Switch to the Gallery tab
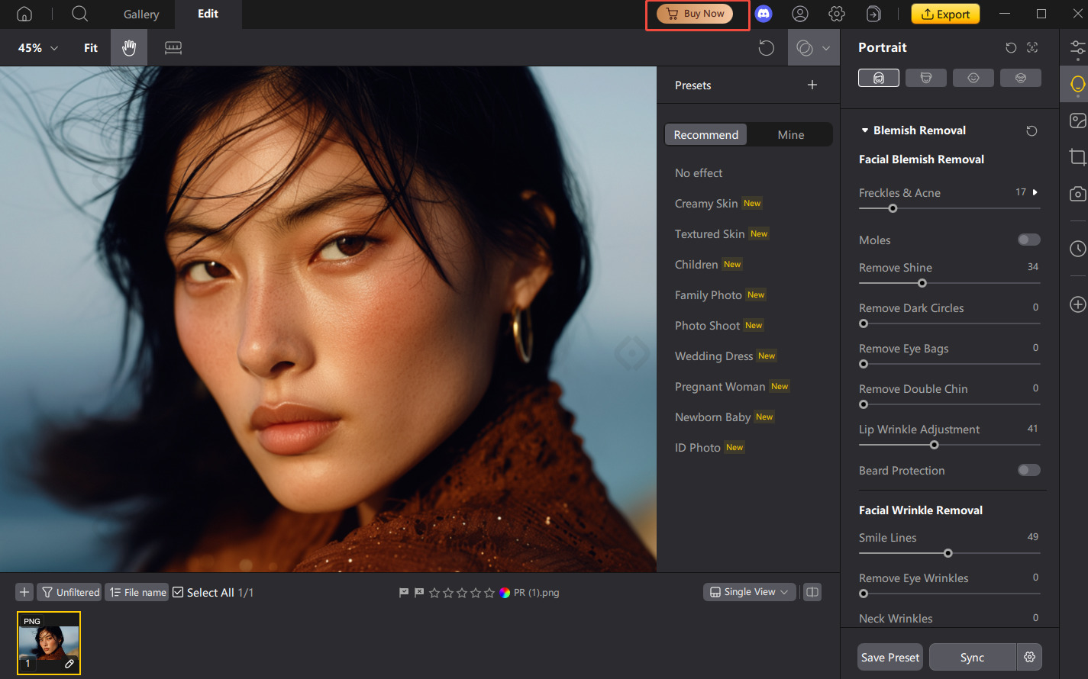This screenshot has width=1088, height=679. click(141, 14)
